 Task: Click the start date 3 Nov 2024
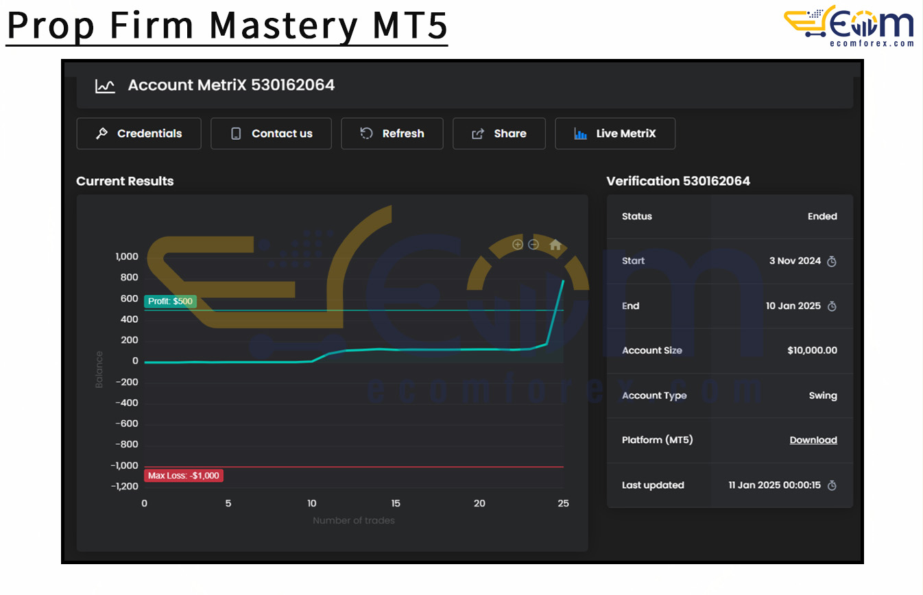(x=795, y=260)
